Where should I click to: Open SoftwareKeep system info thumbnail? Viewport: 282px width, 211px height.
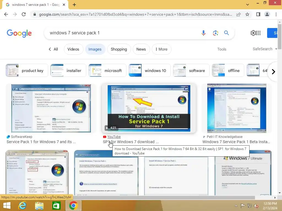(x=51, y=108)
